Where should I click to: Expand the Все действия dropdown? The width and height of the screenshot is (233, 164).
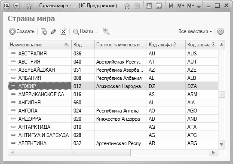point(195,31)
